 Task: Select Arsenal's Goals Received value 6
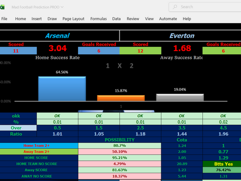(99, 51)
